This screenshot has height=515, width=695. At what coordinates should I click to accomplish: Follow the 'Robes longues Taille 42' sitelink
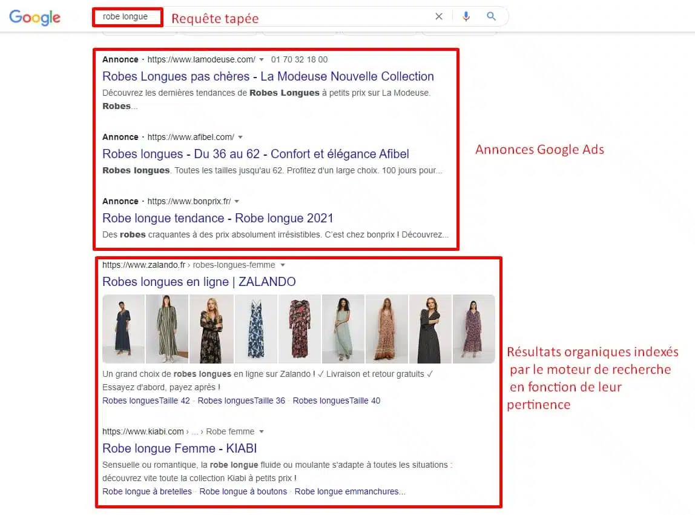click(146, 400)
